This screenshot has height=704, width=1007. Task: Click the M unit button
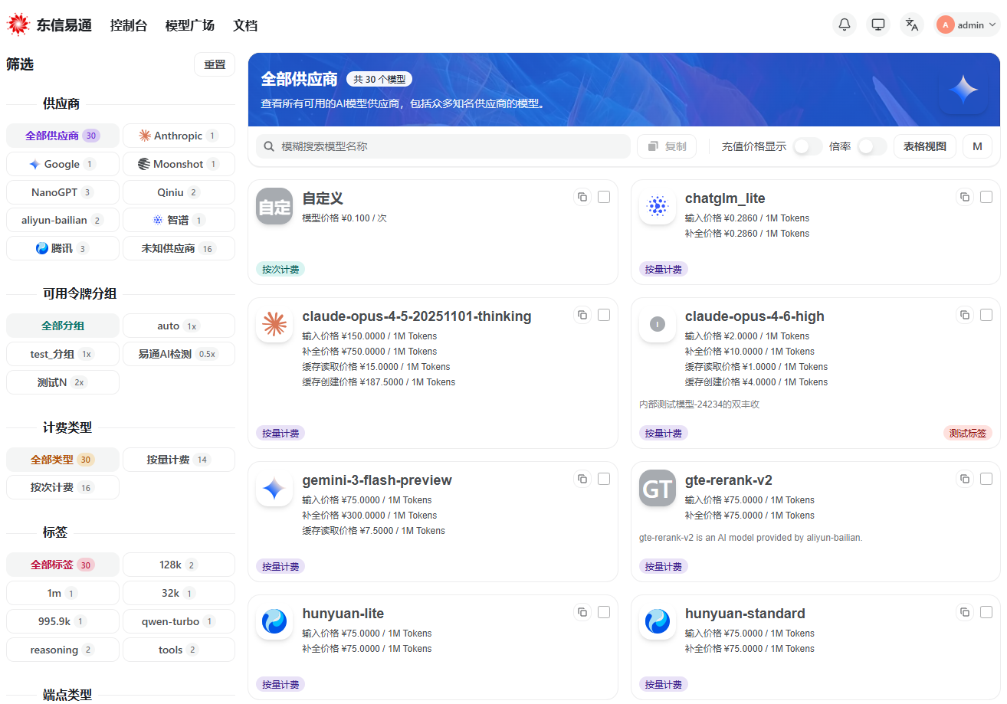(x=977, y=146)
